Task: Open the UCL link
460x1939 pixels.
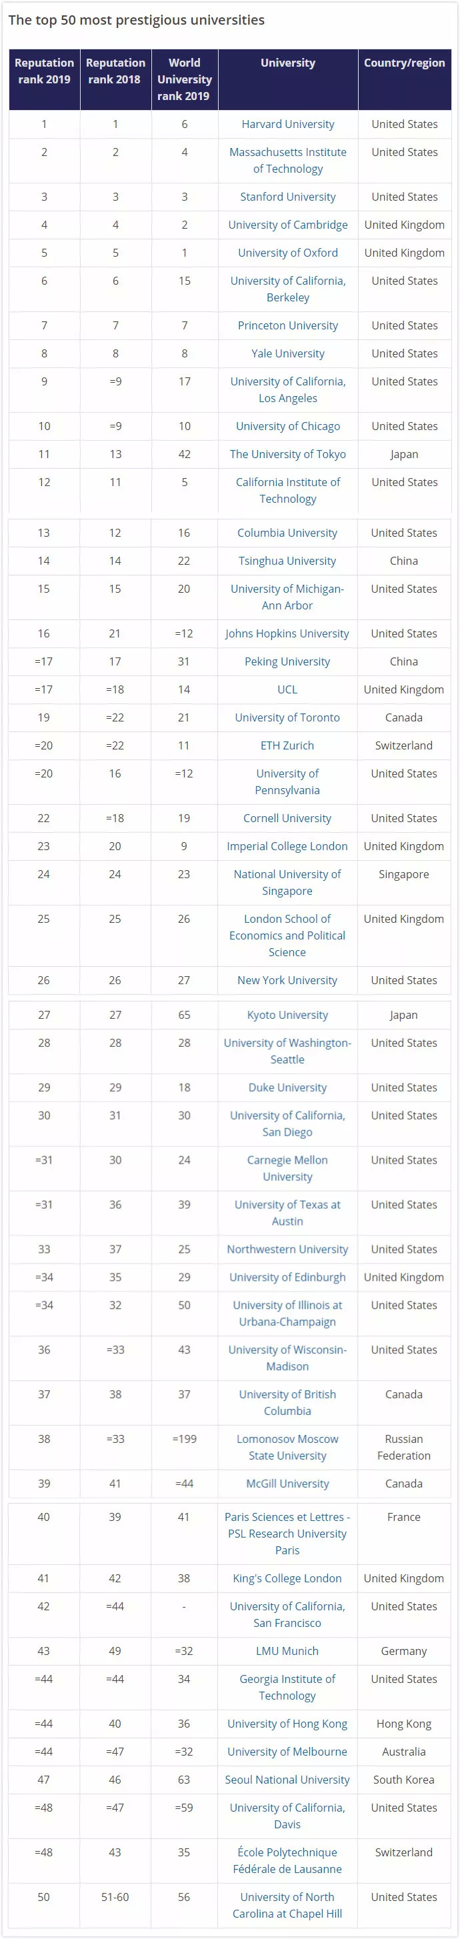Action: point(287,689)
